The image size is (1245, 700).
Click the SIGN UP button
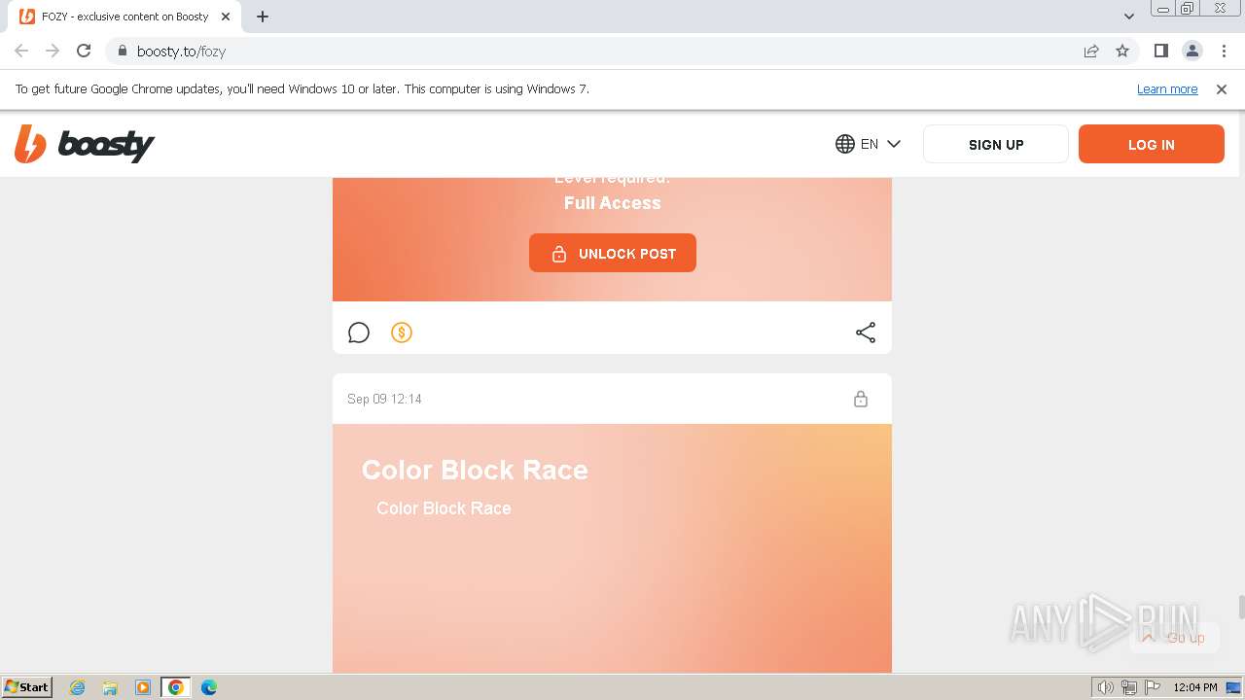coord(996,144)
